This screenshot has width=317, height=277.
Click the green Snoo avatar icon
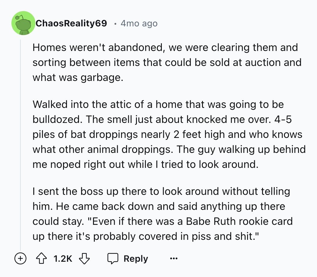(x=23, y=23)
